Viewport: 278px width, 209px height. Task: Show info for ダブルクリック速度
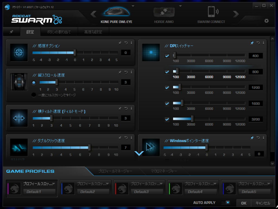131,138
